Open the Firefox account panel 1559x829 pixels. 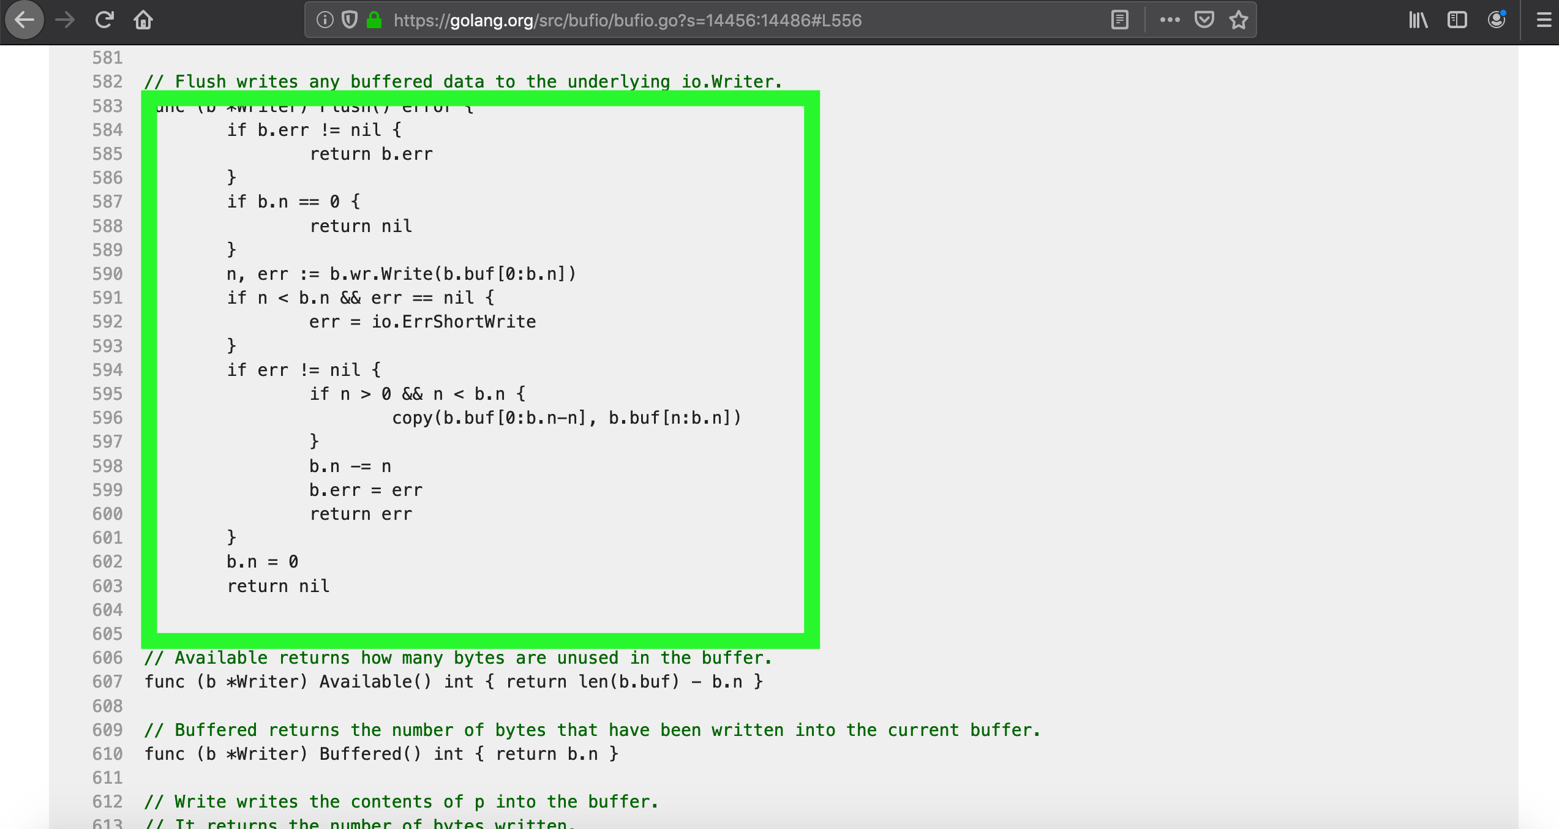click(x=1497, y=20)
